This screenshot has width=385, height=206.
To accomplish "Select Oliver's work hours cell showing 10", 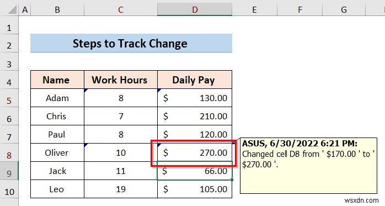I will coord(121,152).
